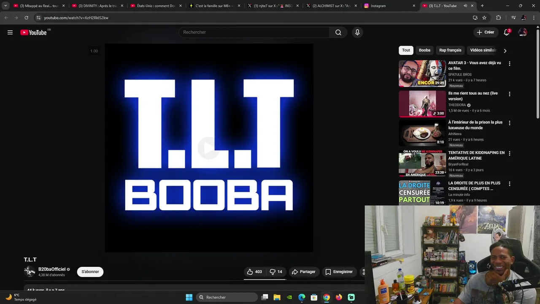Open Microsoft Edge from the taskbar

pos(302,297)
